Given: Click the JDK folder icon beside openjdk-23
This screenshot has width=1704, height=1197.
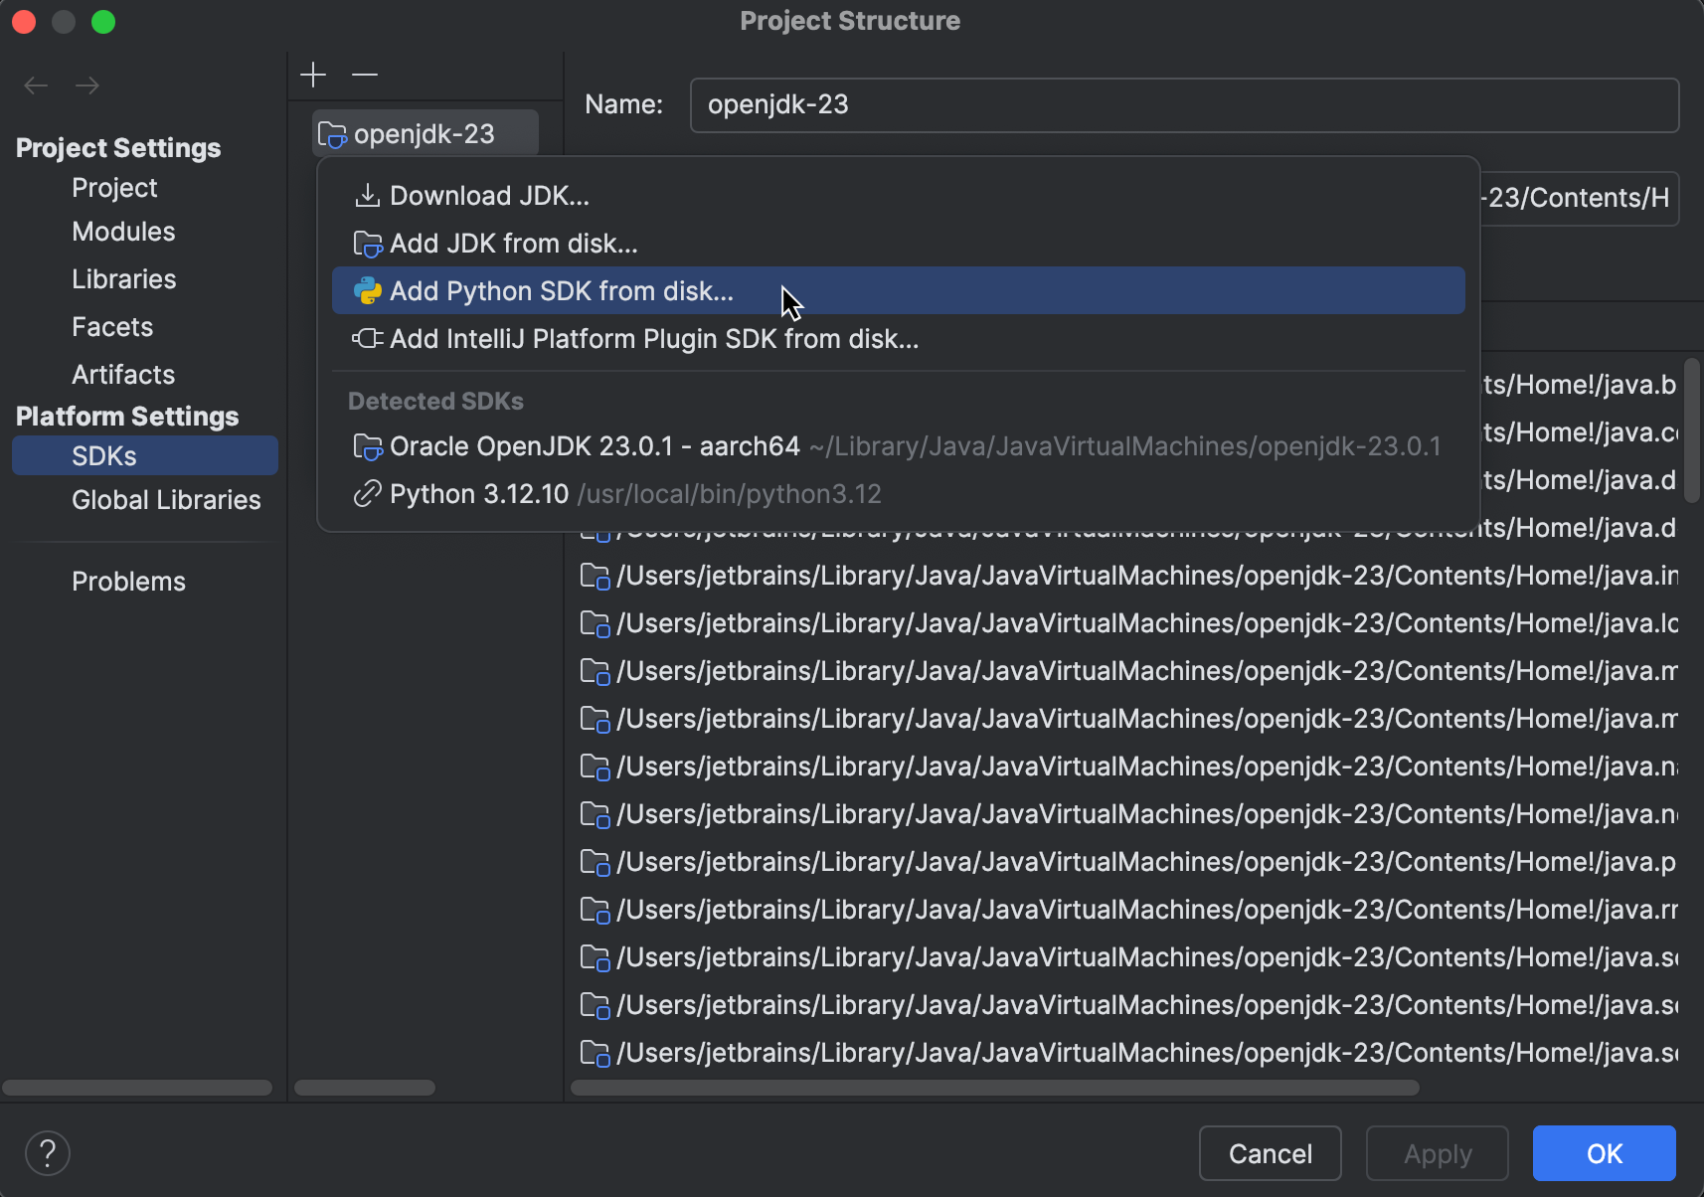Looking at the screenshot, I should [x=331, y=133].
